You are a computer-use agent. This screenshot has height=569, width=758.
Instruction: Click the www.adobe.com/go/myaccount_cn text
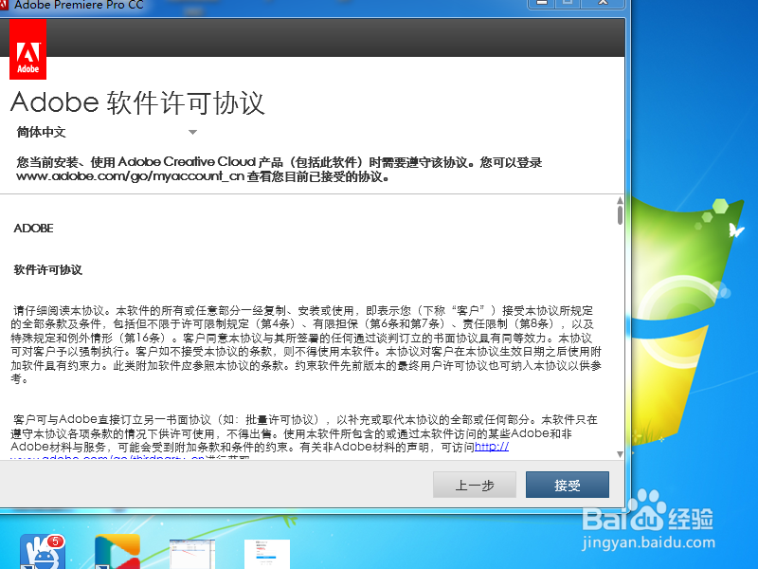tap(130, 176)
